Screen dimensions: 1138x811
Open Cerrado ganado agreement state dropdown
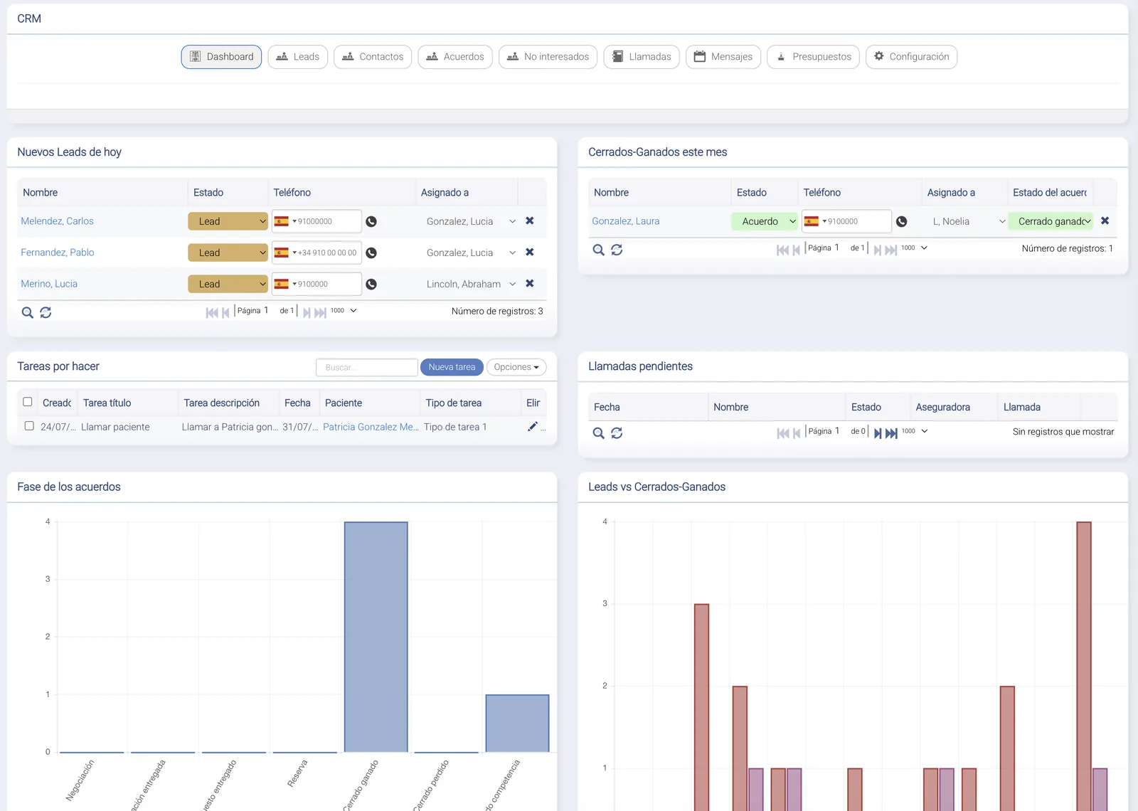(1051, 221)
